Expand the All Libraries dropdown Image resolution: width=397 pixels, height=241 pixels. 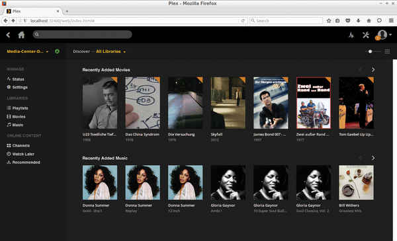110,52
